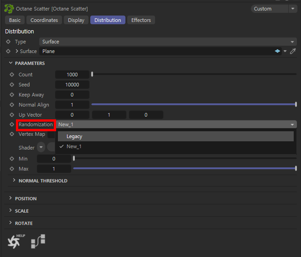Toggle keyframe diamond for Count

(x=12, y=75)
